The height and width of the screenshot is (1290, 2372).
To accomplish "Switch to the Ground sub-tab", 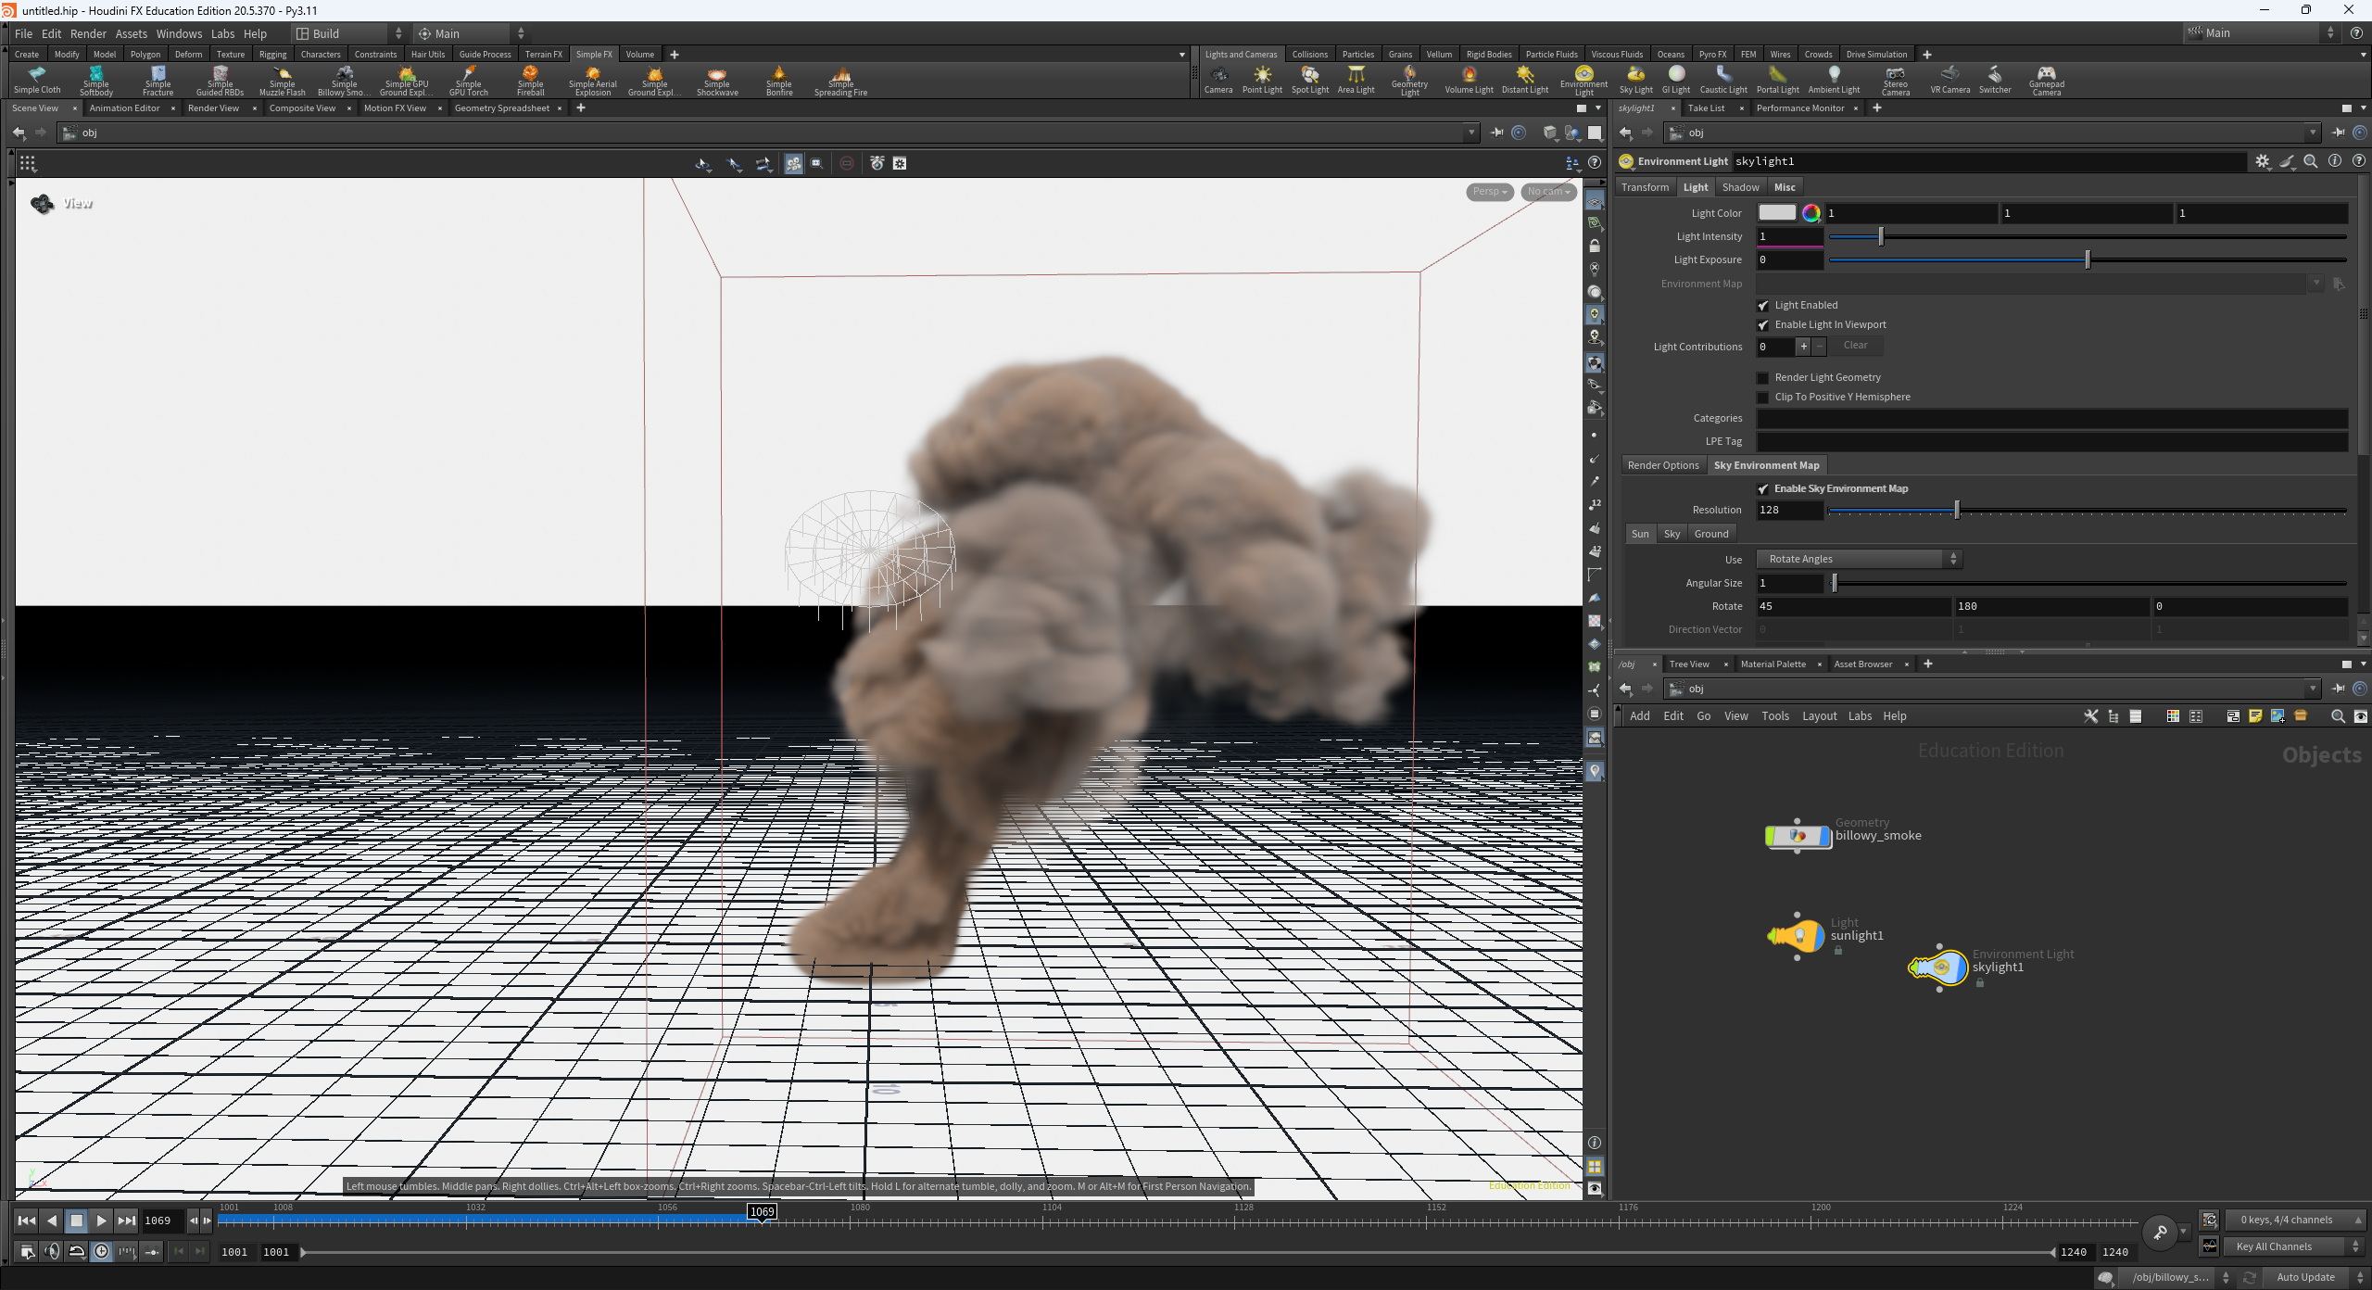I will pos(1710,534).
